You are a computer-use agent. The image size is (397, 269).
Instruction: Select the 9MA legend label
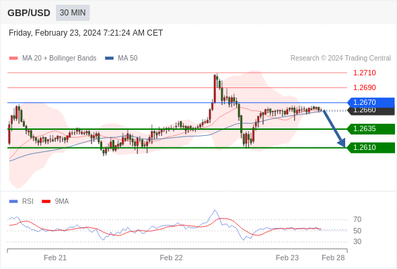coord(62,202)
